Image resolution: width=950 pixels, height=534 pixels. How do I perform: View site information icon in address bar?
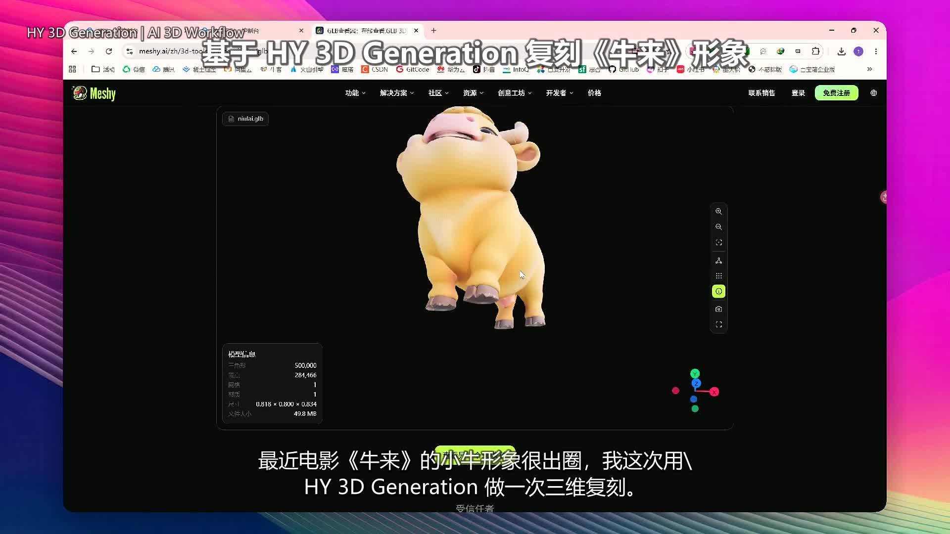(130, 51)
